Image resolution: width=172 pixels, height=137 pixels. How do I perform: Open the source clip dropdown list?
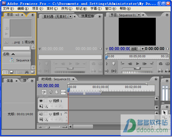(70, 17)
